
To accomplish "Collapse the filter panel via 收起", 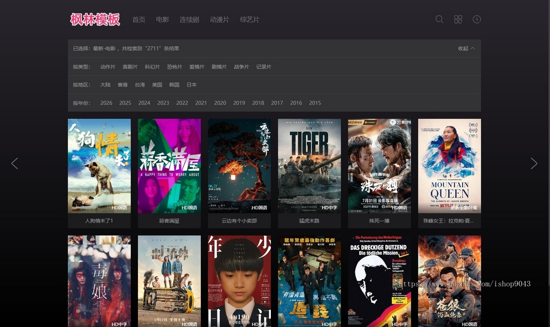I will point(466,49).
